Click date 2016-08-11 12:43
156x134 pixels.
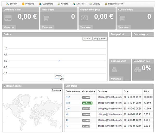(x=132, y=114)
